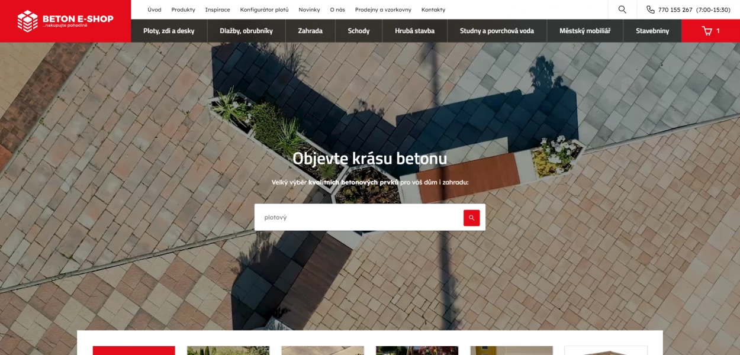Call phone number 770 155 267

675,9
